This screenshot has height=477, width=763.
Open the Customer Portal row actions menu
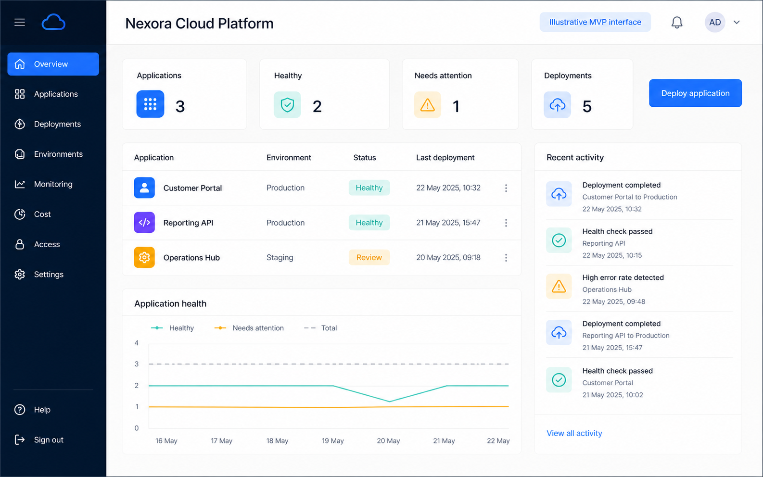(x=506, y=188)
